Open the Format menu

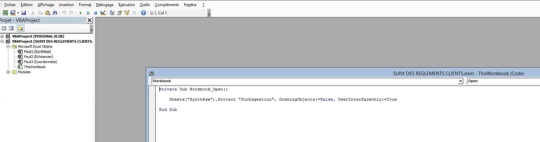(85, 5)
